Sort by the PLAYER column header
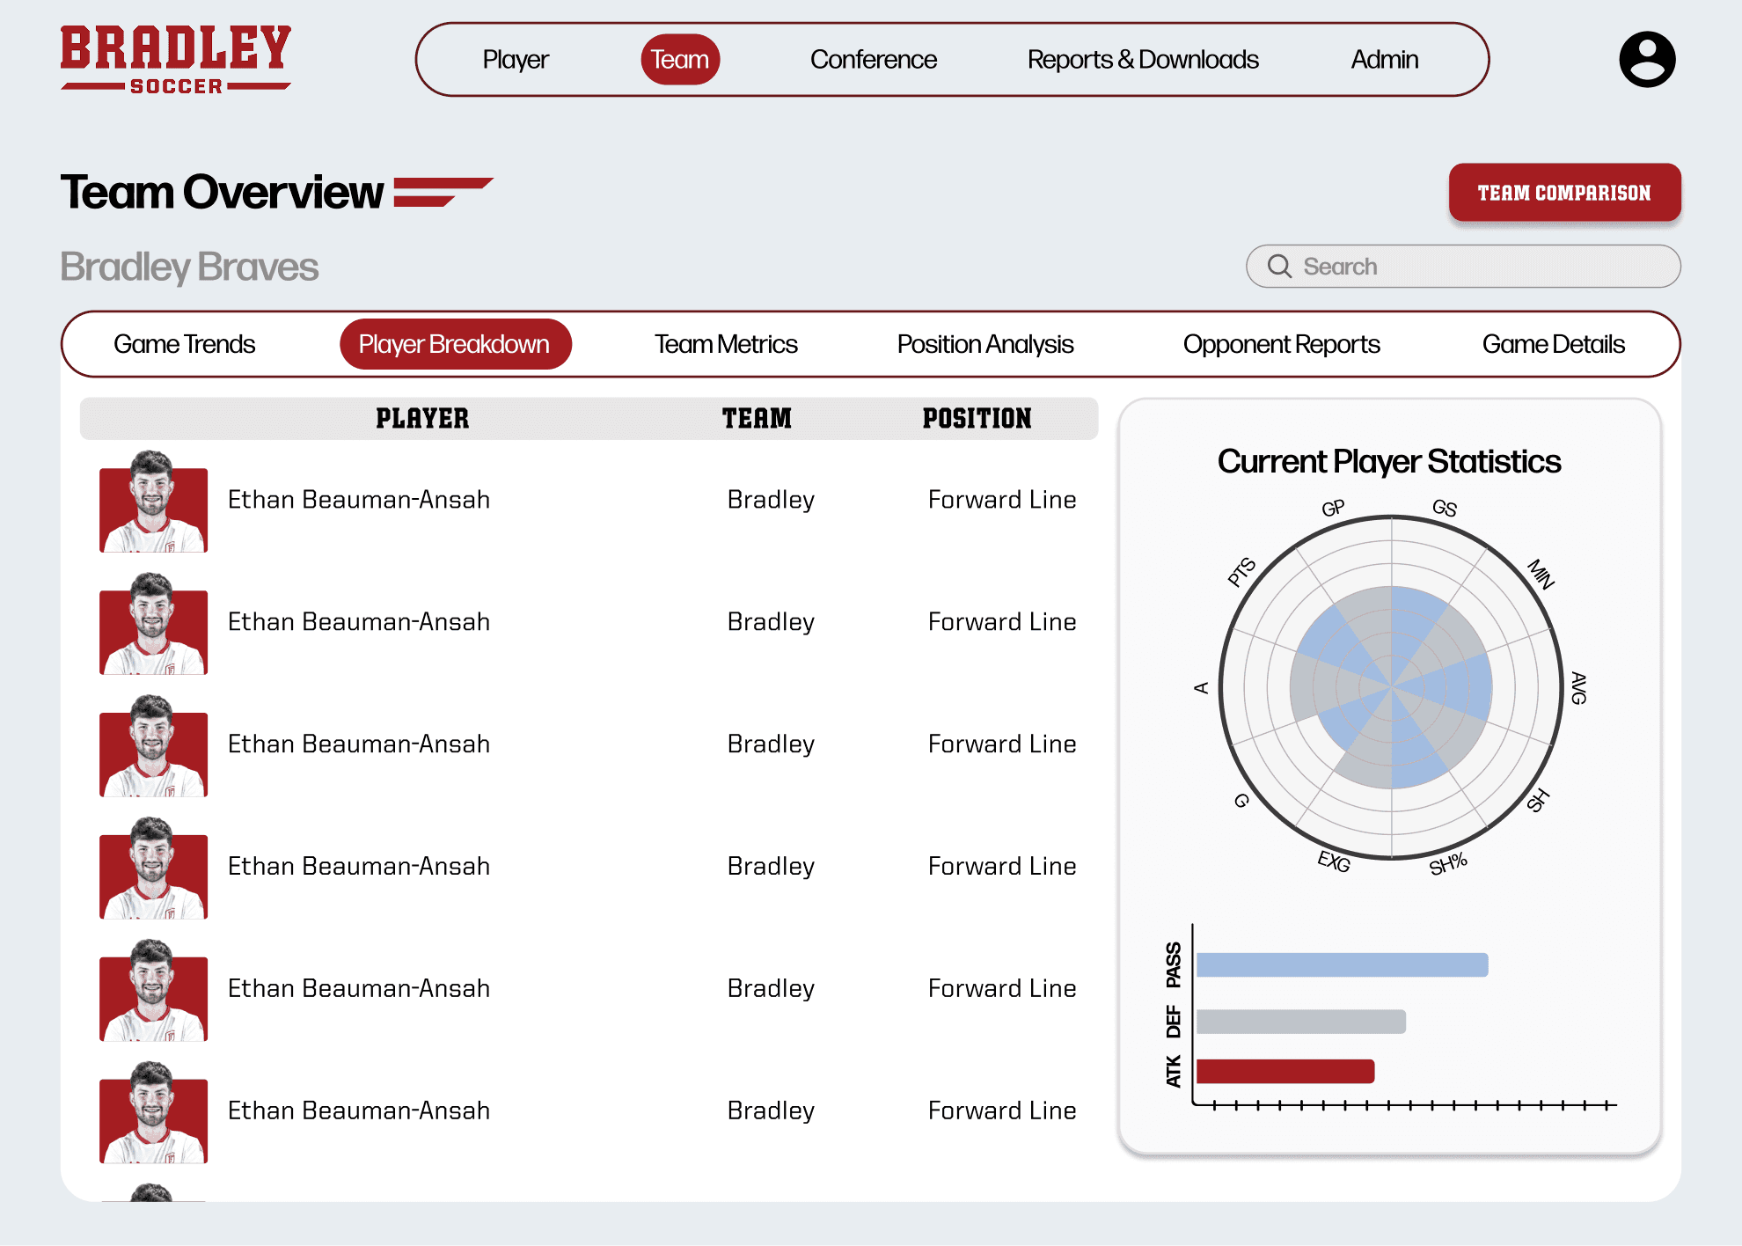Viewport: 1742px width, 1246px height. pyautogui.click(x=422, y=419)
